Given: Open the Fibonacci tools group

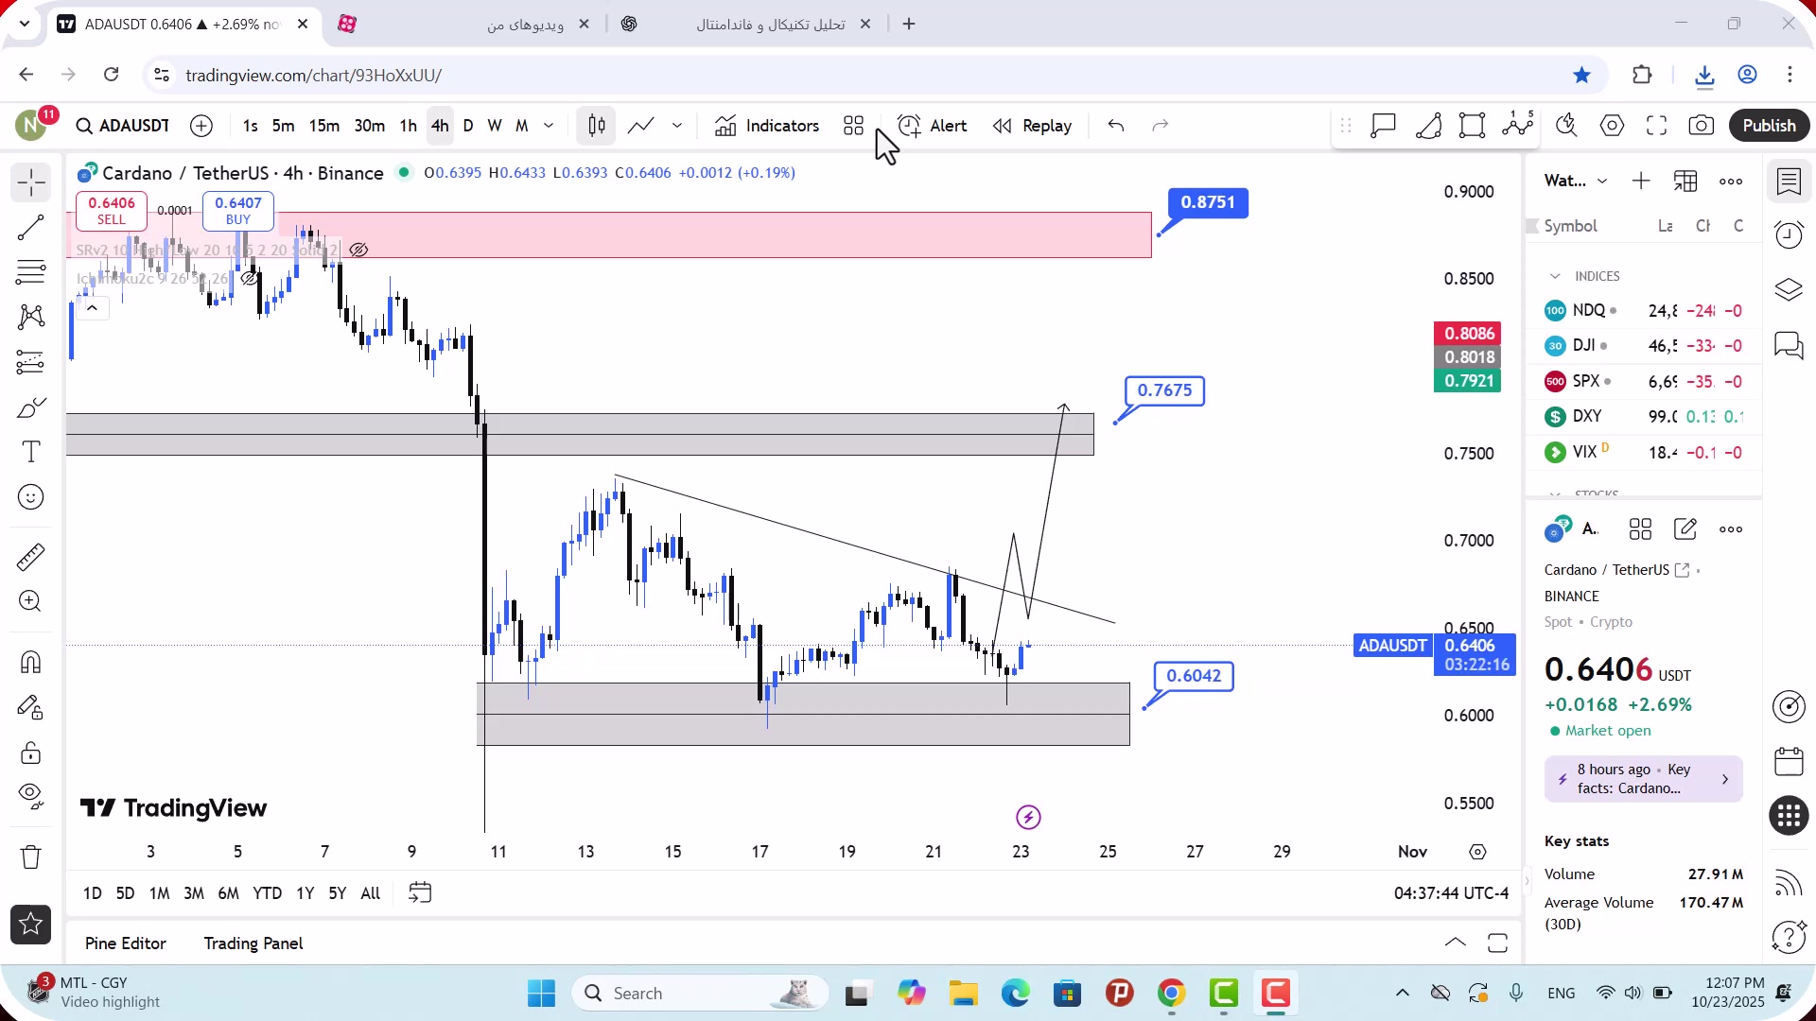Looking at the screenshot, I should click(31, 272).
